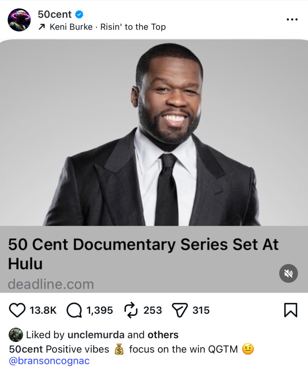The height and width of the screenshot is (367, 308).
Task: Open Keni Burke Risin' to the Top audio
Action: (107, 27)
